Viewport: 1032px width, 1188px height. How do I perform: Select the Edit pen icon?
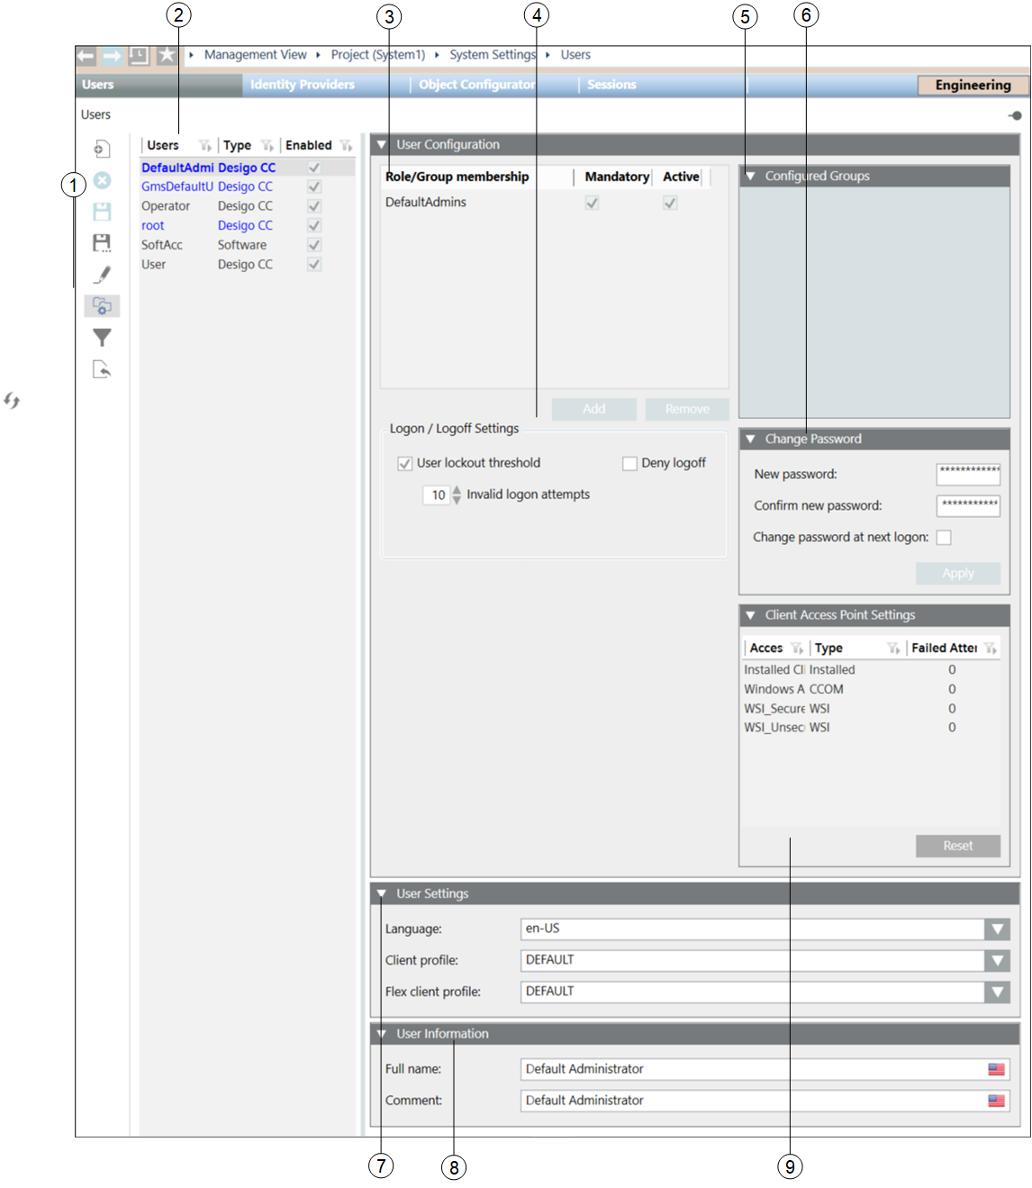pyautogui.click(x=101, y=275)
